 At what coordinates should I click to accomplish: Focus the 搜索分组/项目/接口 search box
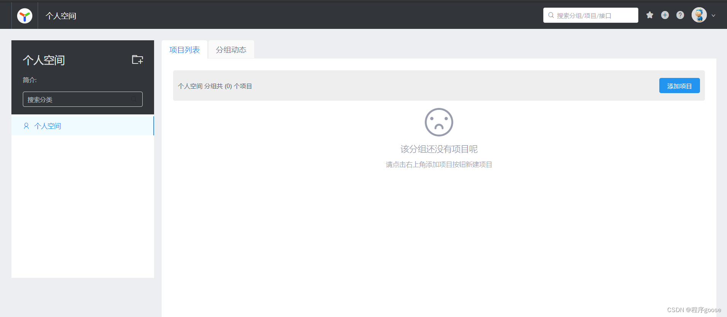590,15
